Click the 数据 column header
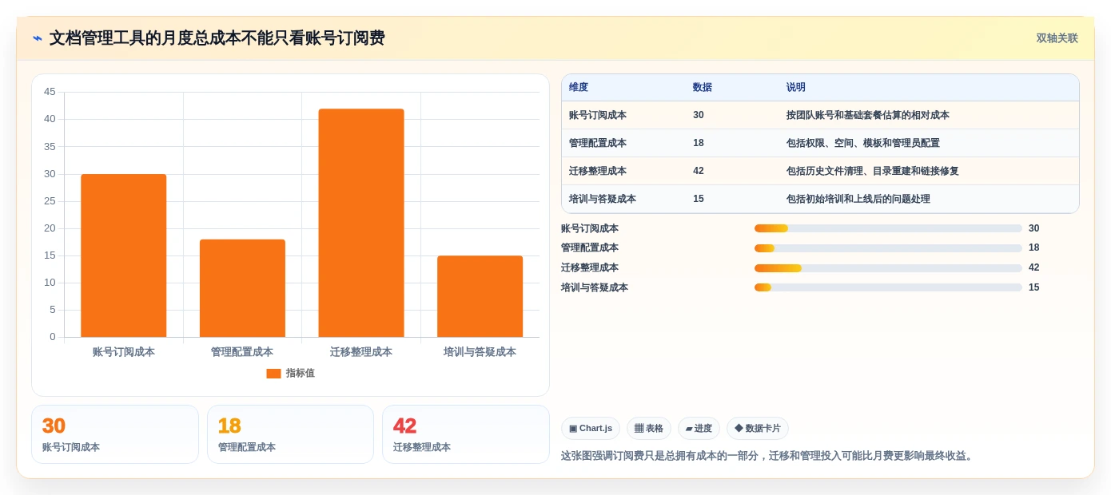 (703, 88)
